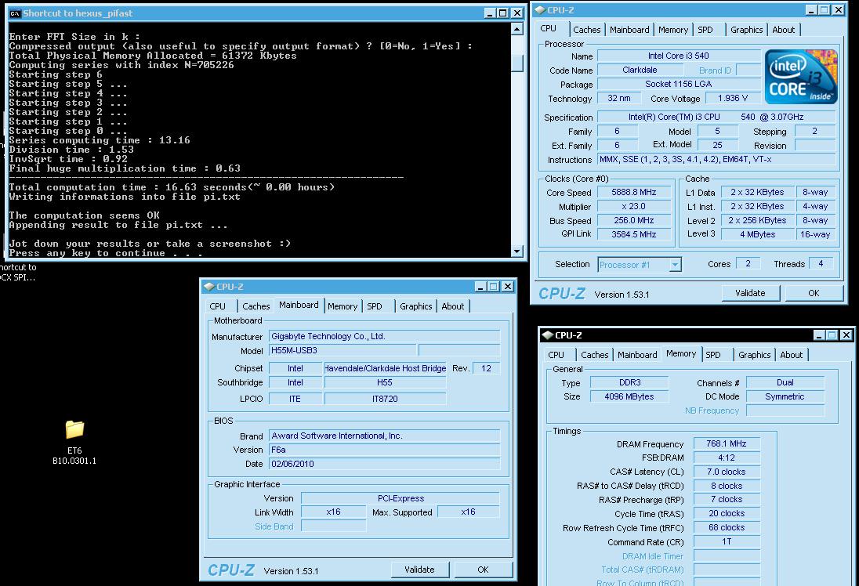Select SPD tab in the Mainboard window
The image size is (859, 586).
click(x=375, y=306)
